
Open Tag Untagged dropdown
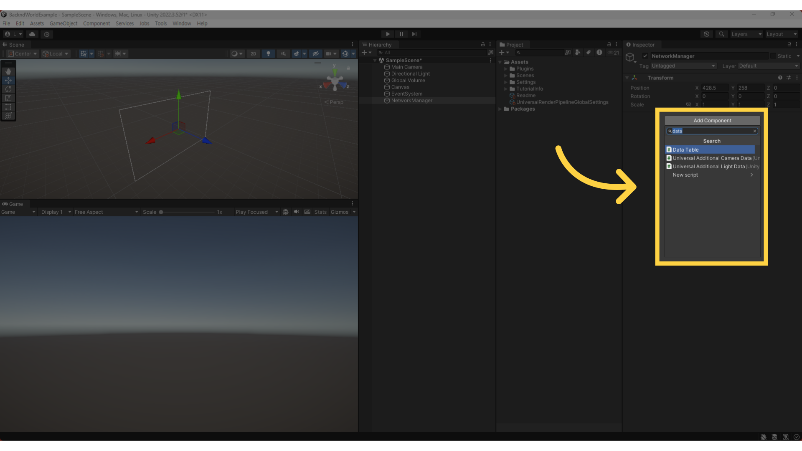pos(683,66)
